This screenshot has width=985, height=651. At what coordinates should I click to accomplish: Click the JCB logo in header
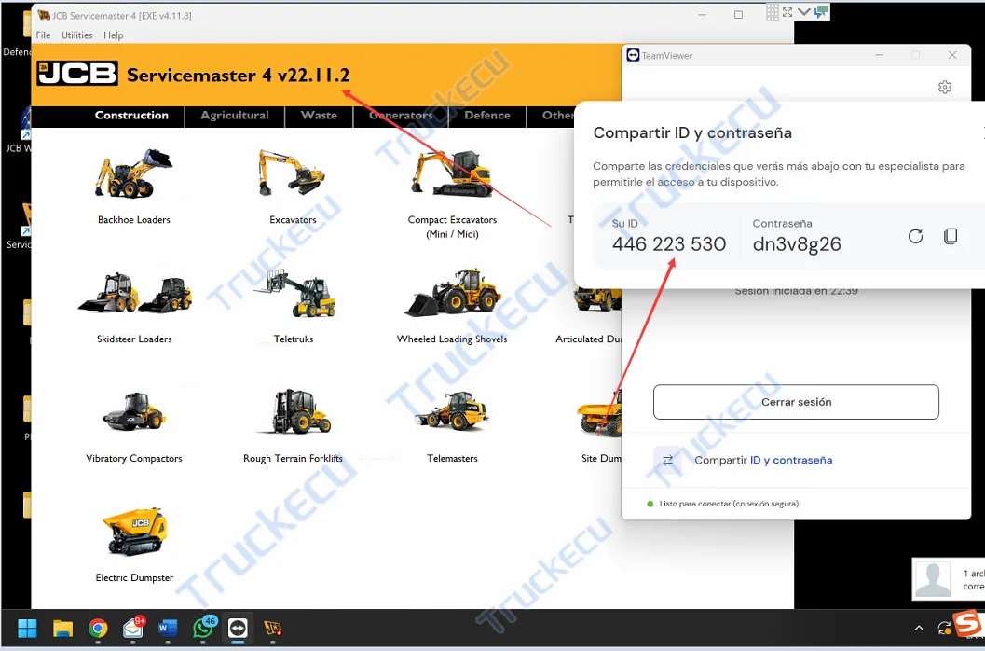pyautogui.click(x=77, y=74)
